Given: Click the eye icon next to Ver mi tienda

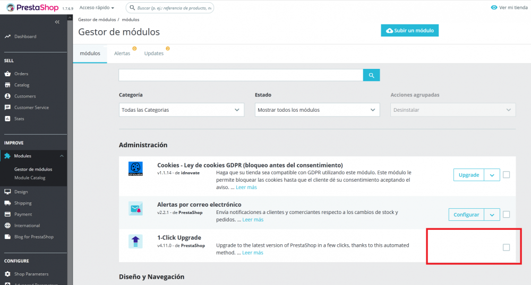Looking at the screenshot, I should point(494,7).
